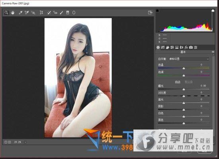The height and width of the screenshot is (159, 219).
Task: Click the Default (默认值) tone link
Action: pos(189,82)
